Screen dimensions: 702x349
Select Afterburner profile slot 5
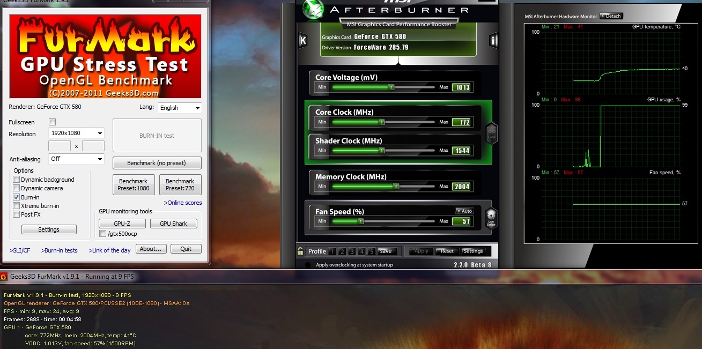372,251
